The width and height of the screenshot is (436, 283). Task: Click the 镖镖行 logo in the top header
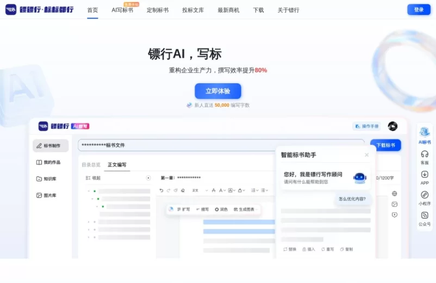point(40,9)
